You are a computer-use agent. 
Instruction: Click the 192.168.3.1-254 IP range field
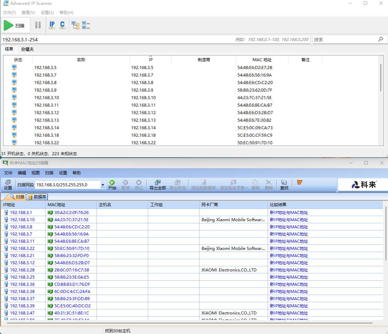pos(116,40)
